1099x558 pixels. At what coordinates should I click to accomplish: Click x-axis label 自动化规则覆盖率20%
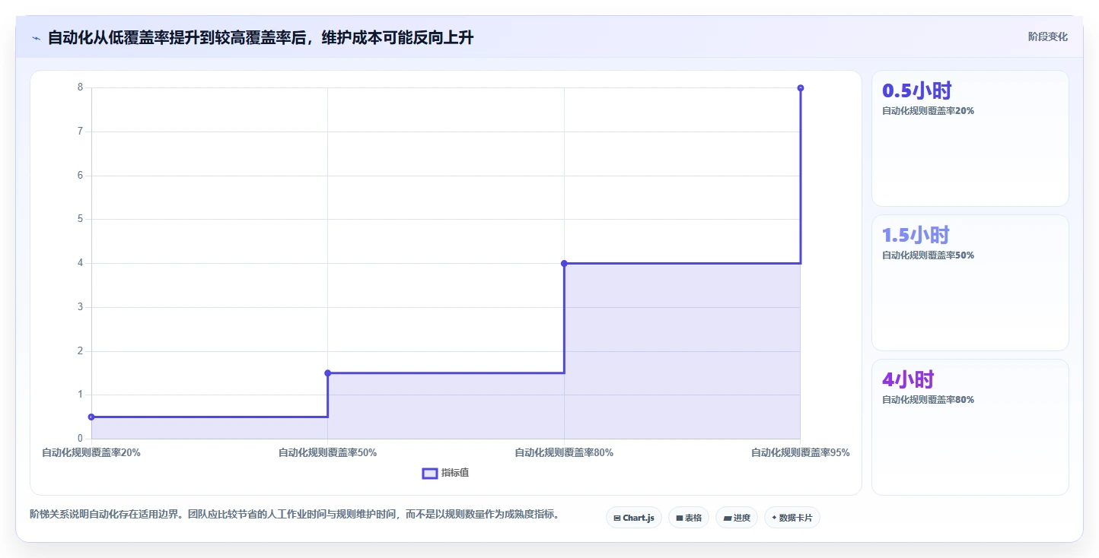(x=91, y=452)
